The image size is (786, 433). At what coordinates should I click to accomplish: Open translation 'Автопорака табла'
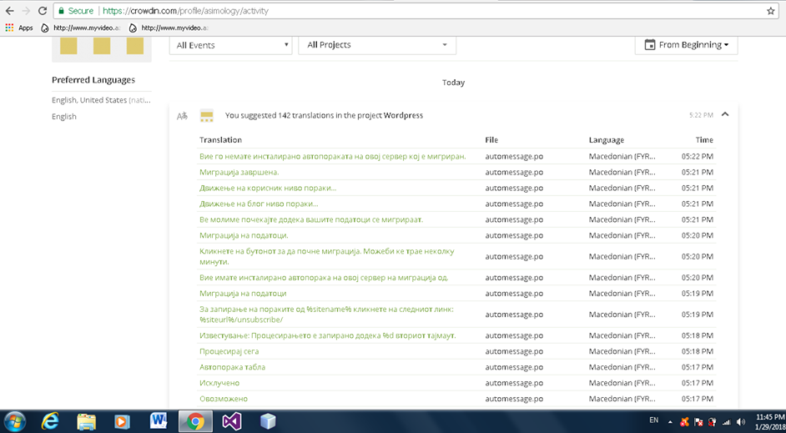[232, 367]
